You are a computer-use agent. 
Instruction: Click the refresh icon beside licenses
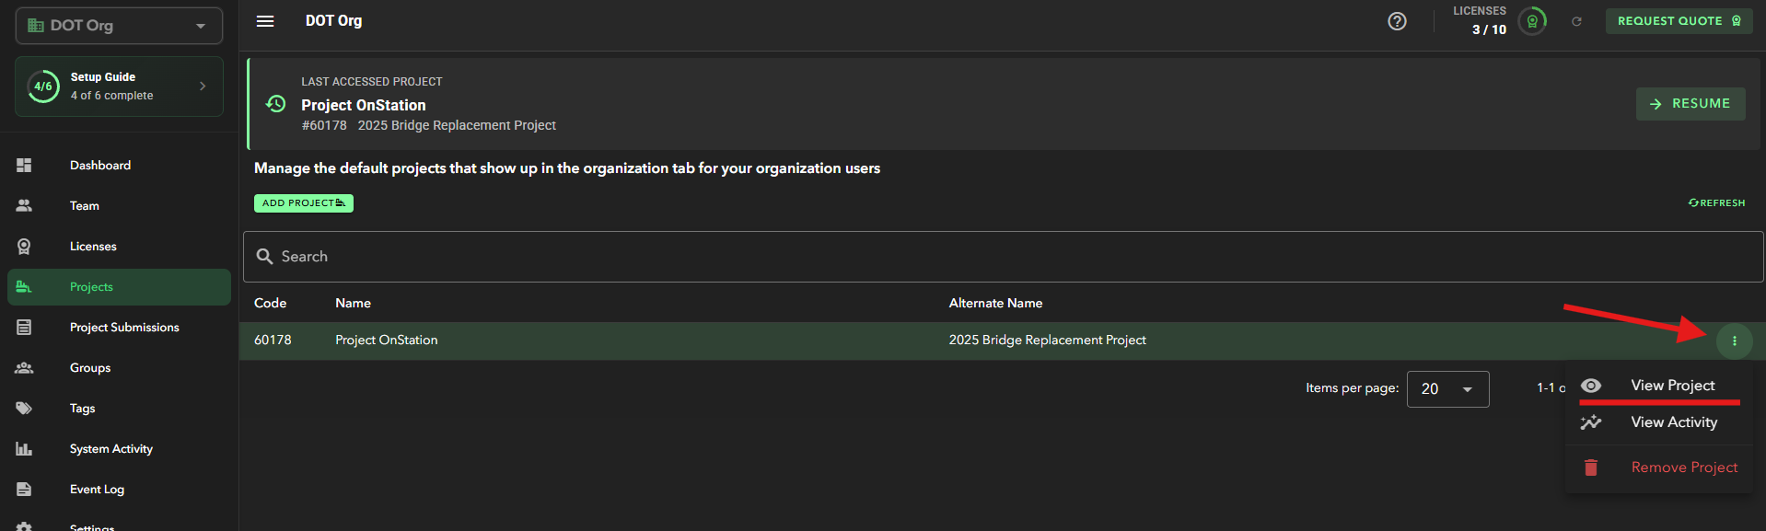tap(1576, 21)
